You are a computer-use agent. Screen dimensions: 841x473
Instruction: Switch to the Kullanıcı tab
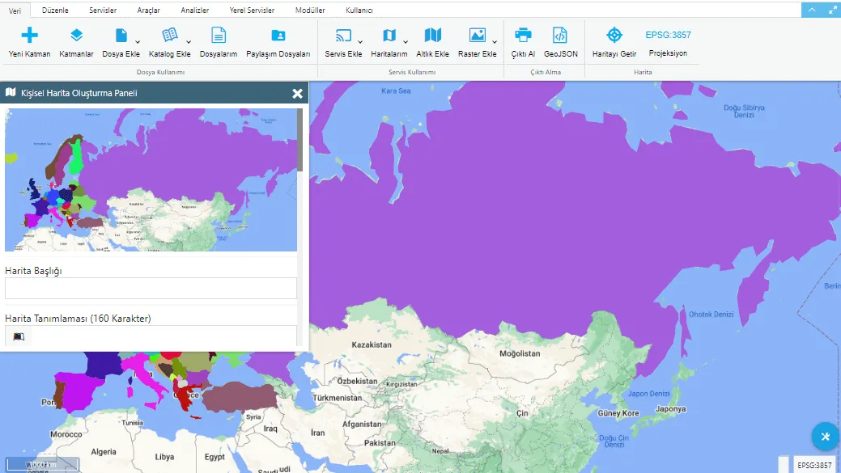(359, 11)
